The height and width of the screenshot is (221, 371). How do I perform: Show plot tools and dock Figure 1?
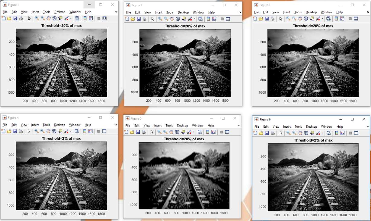pyautogui.click(x=104, y=18)
